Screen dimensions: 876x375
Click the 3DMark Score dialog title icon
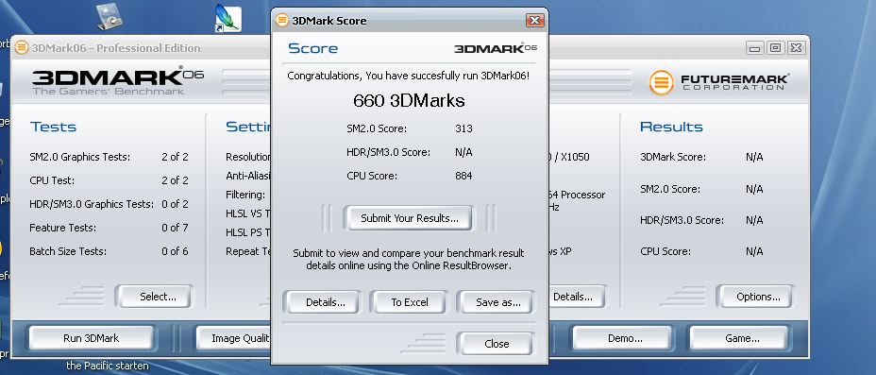(282, 21)
